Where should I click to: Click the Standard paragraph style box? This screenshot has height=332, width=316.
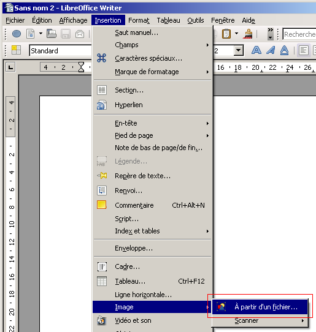tap(61, 51)
